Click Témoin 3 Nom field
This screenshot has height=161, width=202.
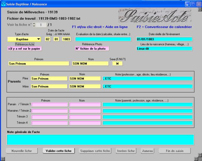click(85, 117)
